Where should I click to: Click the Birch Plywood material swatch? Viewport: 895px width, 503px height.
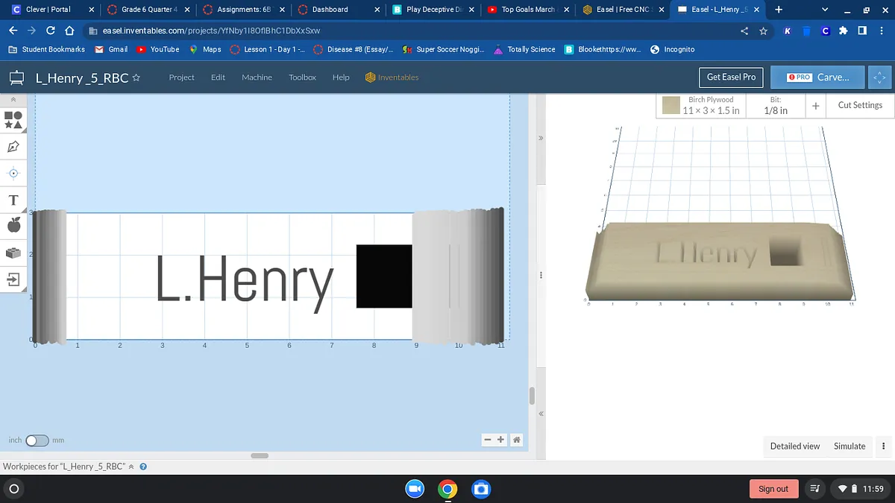(x=671, y=105)
